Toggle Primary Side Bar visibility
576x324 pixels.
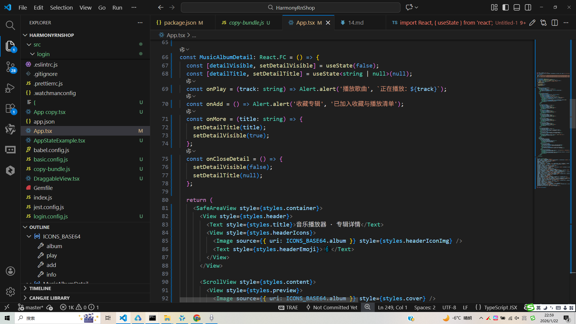[x=505, y=7]
